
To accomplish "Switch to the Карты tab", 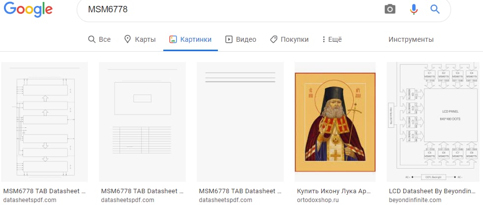I will [x=140, y=39].
